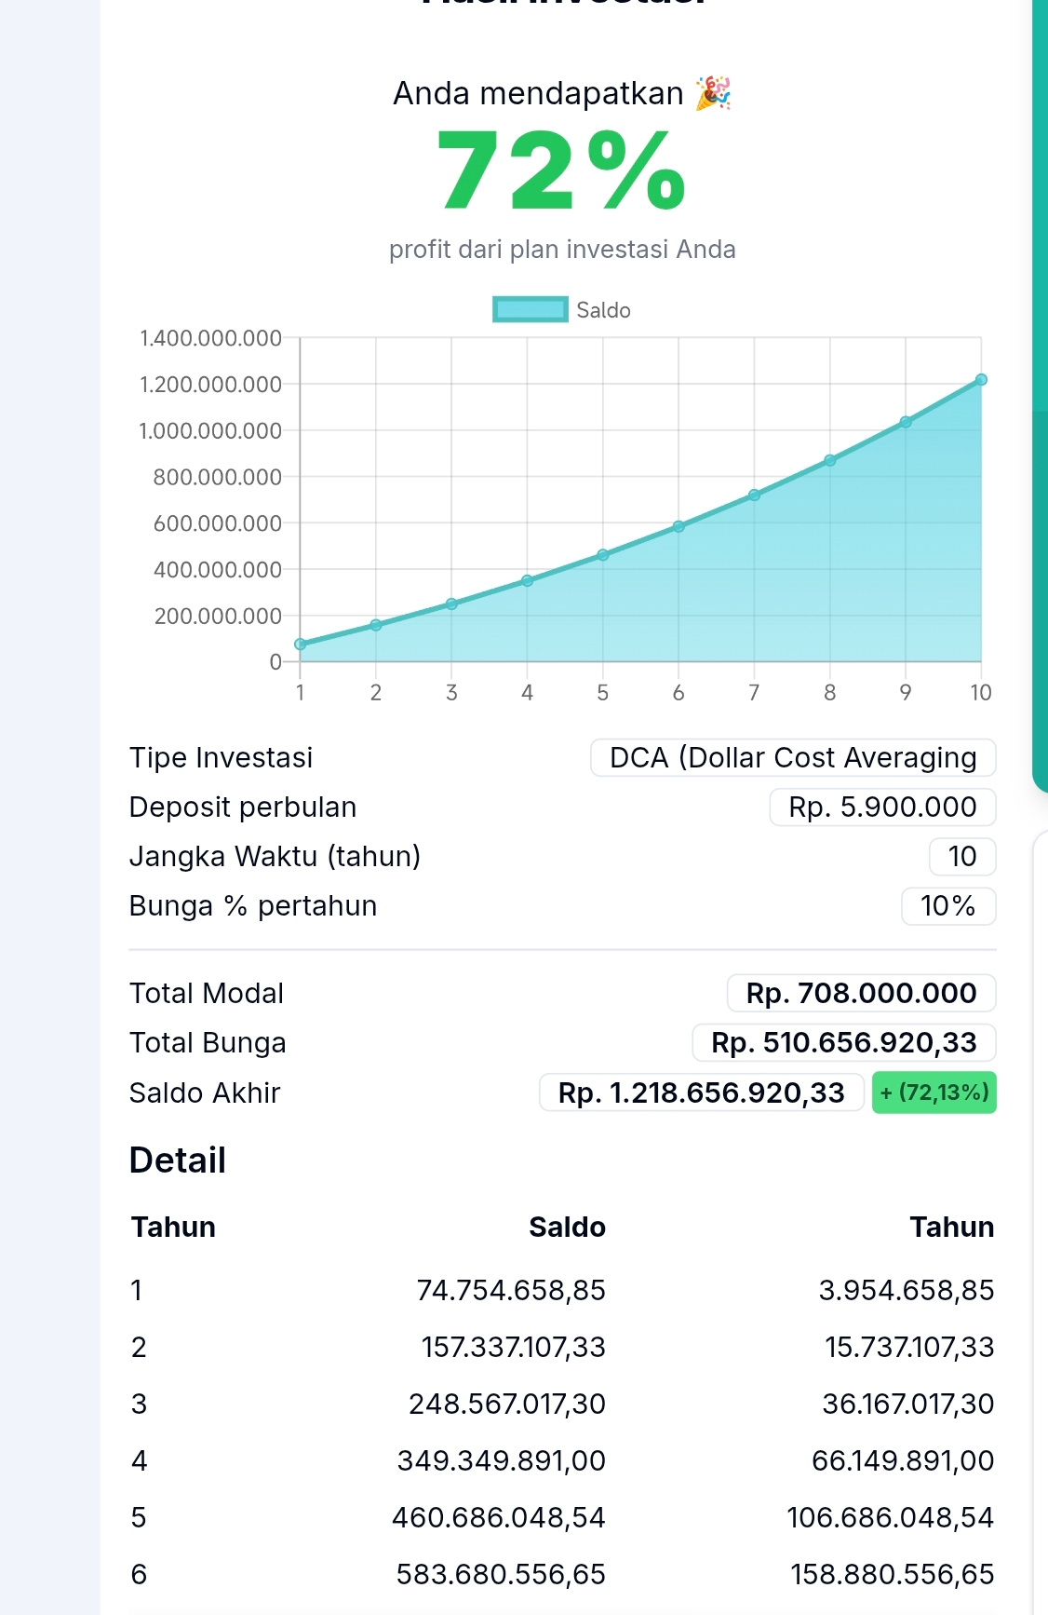This screenshot has height=1615, width=1048.
Task: Click the year 7 chart marker
Action: (x=754, y=495)
